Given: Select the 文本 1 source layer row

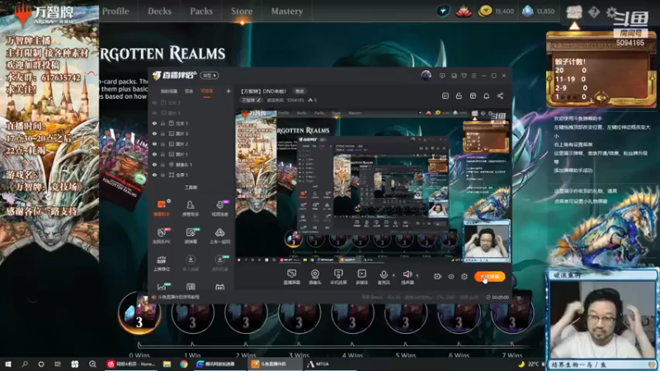Looking at the screenshot, I should coord(191,124).
